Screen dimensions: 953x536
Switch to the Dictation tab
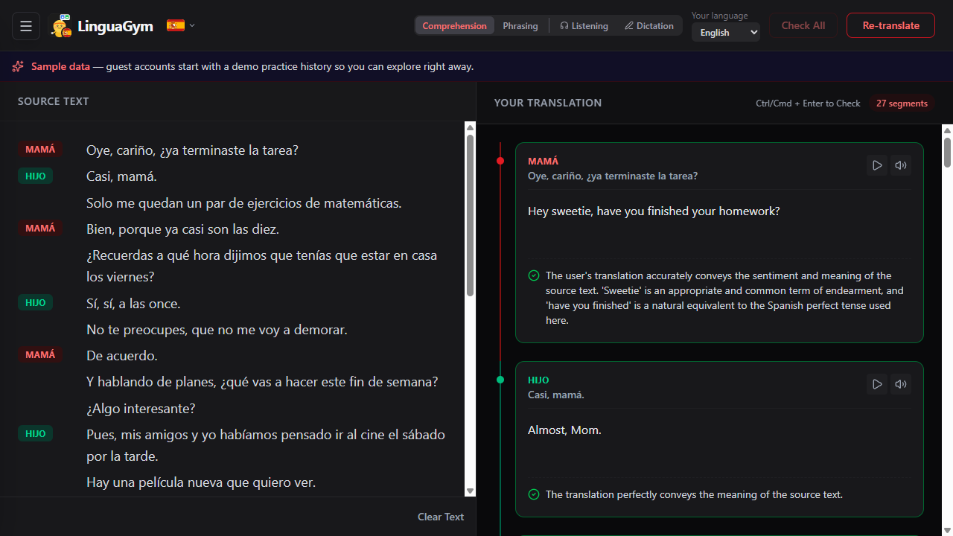point(649,25)
